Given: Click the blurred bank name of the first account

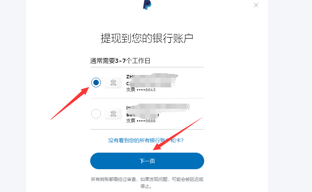Looking at the screenshot, I should point(152,80).
